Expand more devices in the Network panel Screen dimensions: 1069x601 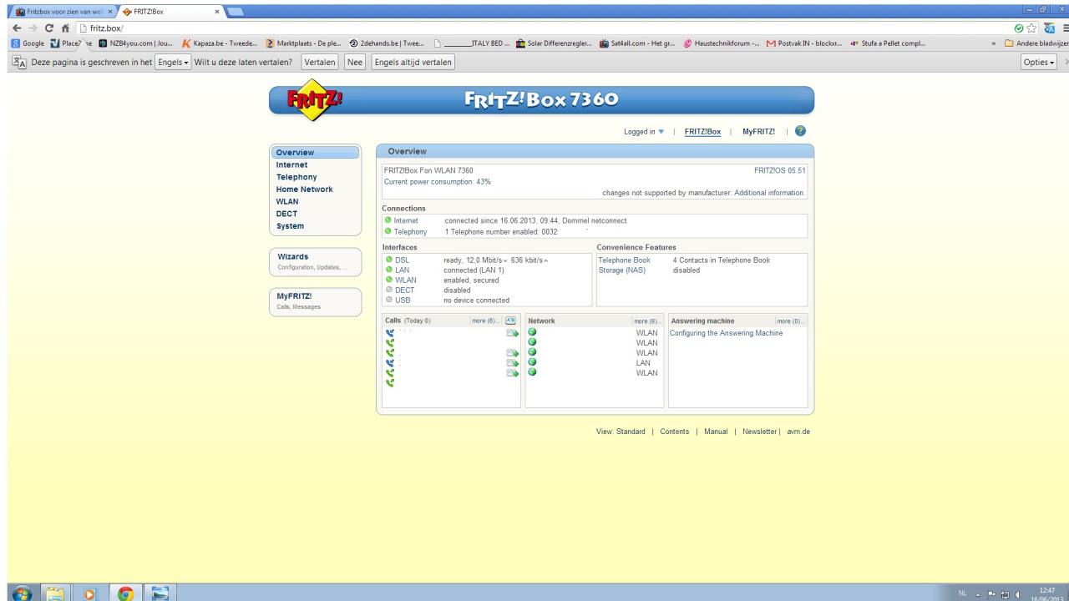coord(648,321)
